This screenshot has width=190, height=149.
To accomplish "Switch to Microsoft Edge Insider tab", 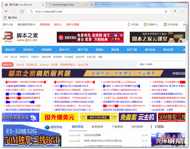I will point(67,5).
